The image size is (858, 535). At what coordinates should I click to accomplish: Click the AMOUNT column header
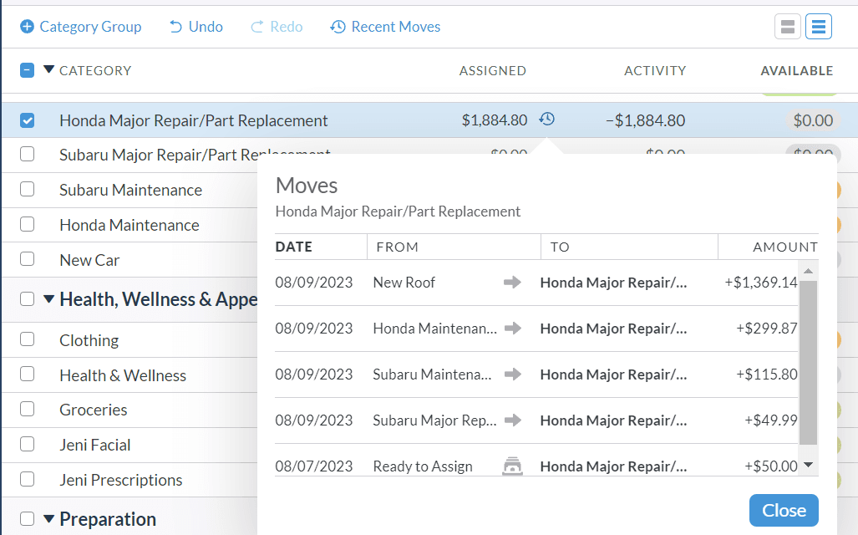[785, 247]
